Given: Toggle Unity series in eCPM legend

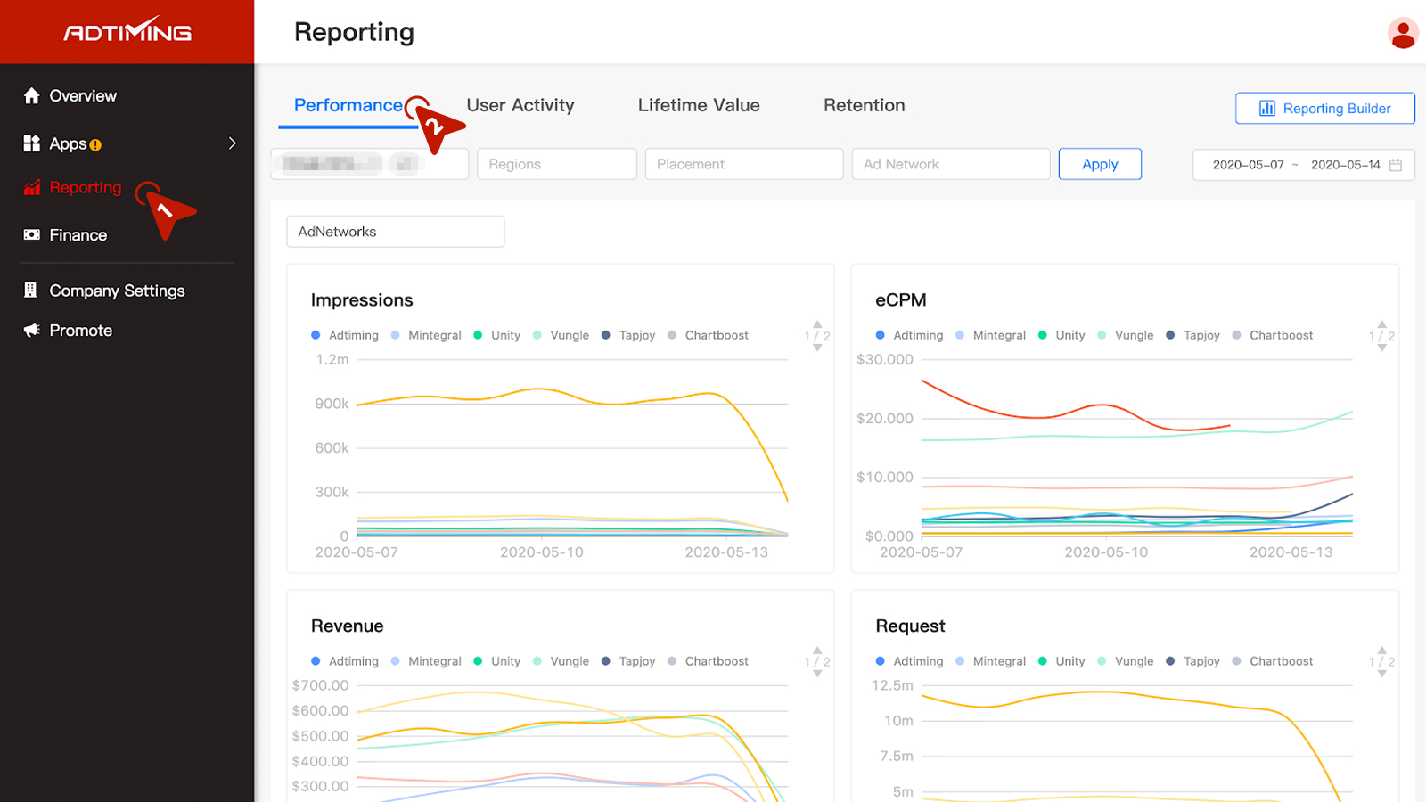Looking at the screenshot, I should tap(1061, 335).
